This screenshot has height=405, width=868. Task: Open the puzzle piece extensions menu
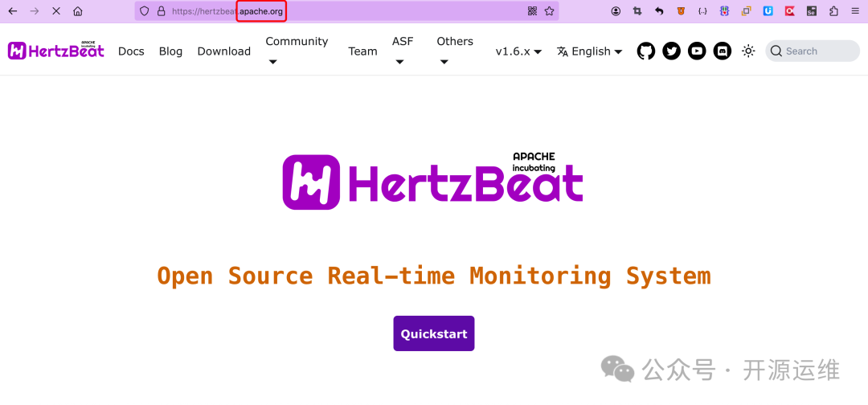(833, 11)
